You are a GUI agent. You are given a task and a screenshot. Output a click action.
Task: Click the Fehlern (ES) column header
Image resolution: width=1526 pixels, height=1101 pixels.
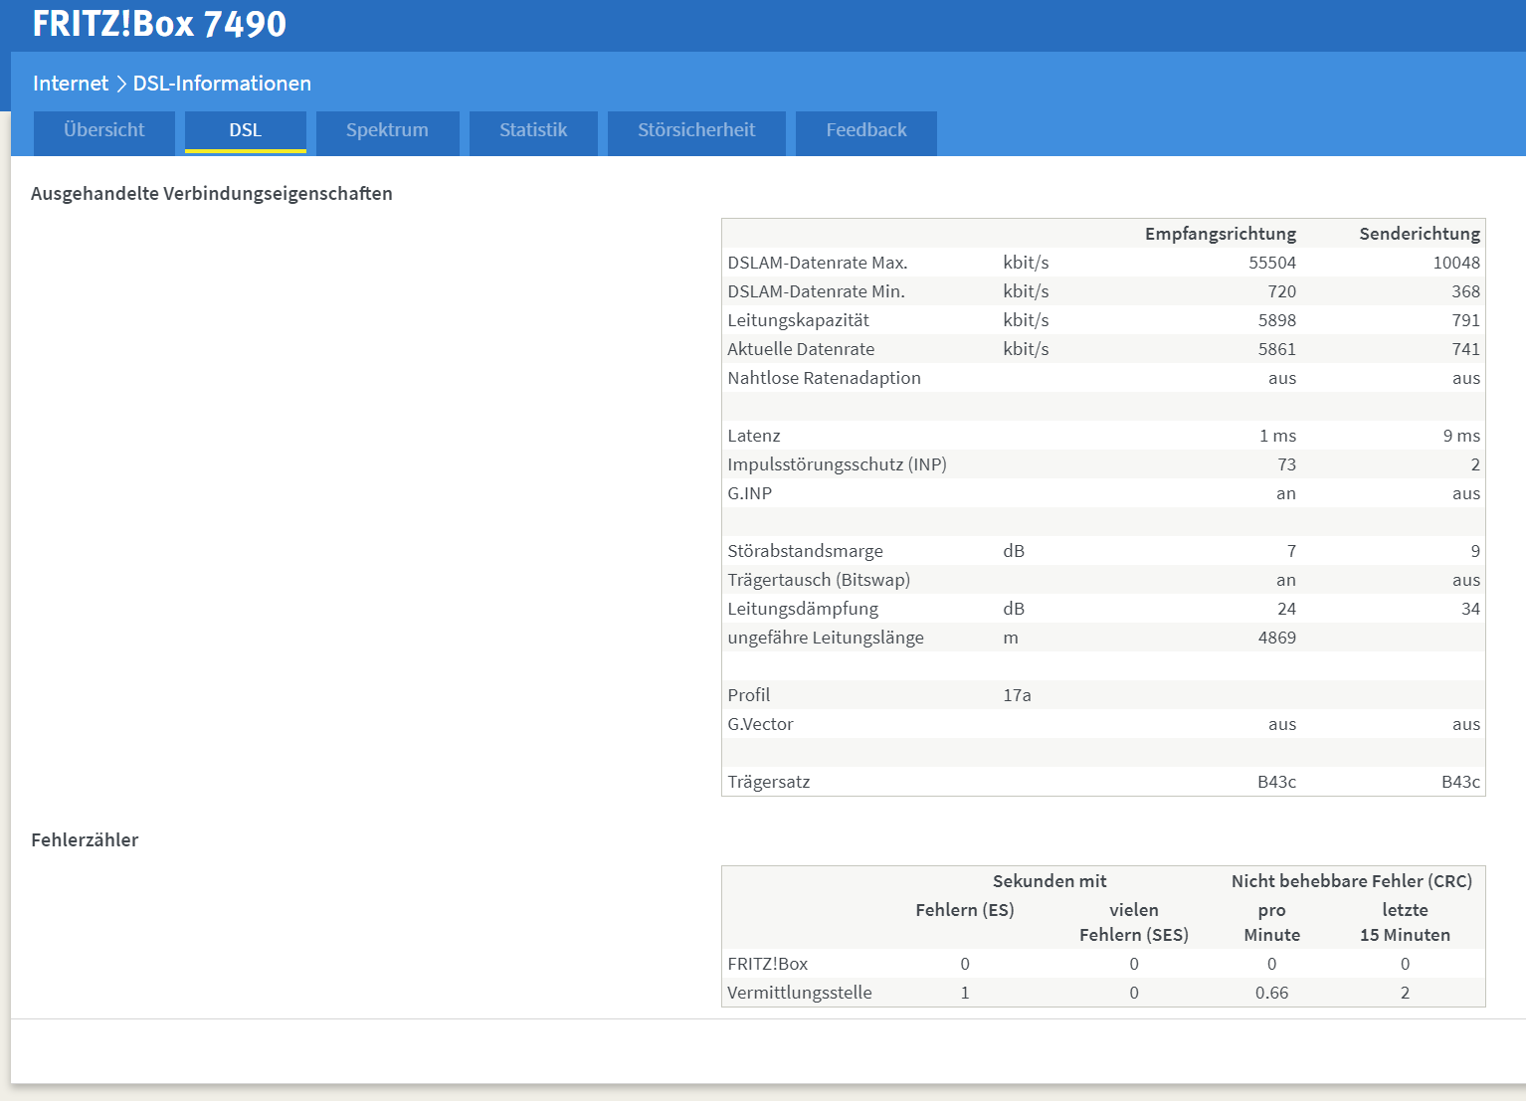point(965,910)
